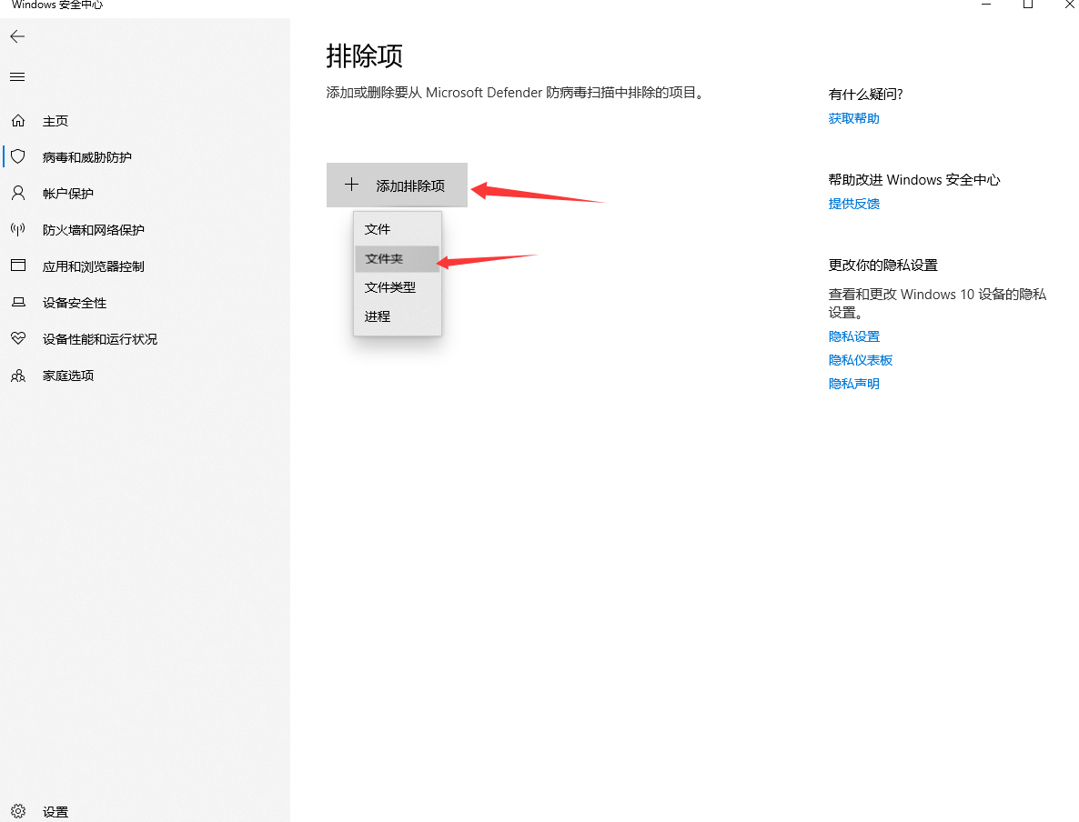The width and height of the screenshot is (1079, 822).
Task: Open the 获取帮助 link
Action: 853,118
